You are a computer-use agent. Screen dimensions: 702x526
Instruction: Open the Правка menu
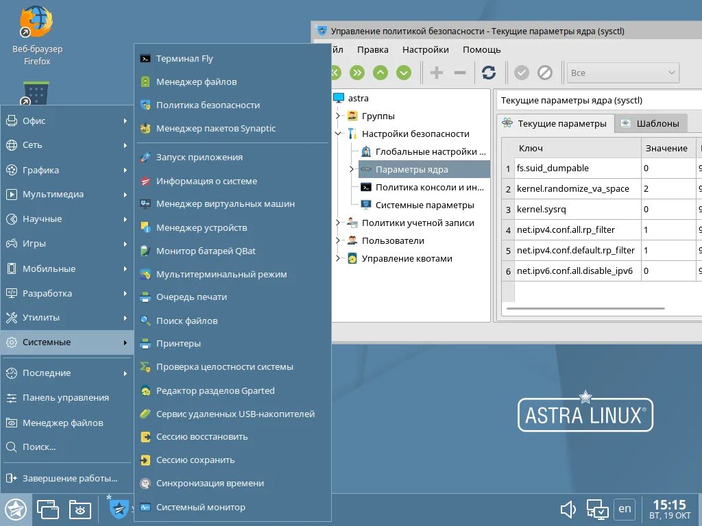pos(374,49)
